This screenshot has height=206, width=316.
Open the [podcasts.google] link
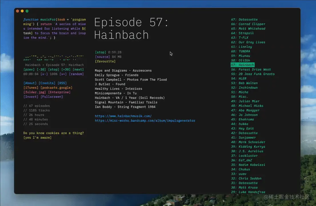(56, 88)
